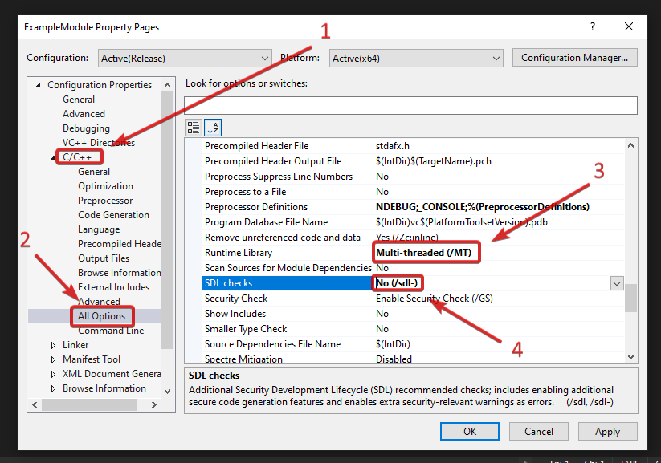Expand the Manifest Tool node
This screenshot has height=463, width=661.
[x=55, y=359]
